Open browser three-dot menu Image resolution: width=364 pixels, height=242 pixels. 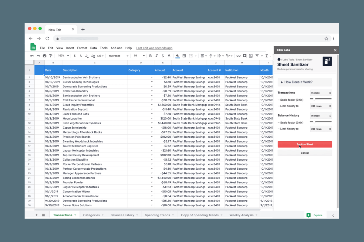pos(333,38)
